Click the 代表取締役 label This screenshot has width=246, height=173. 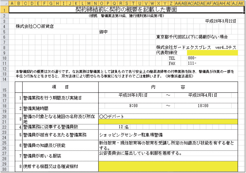(167, 53)
